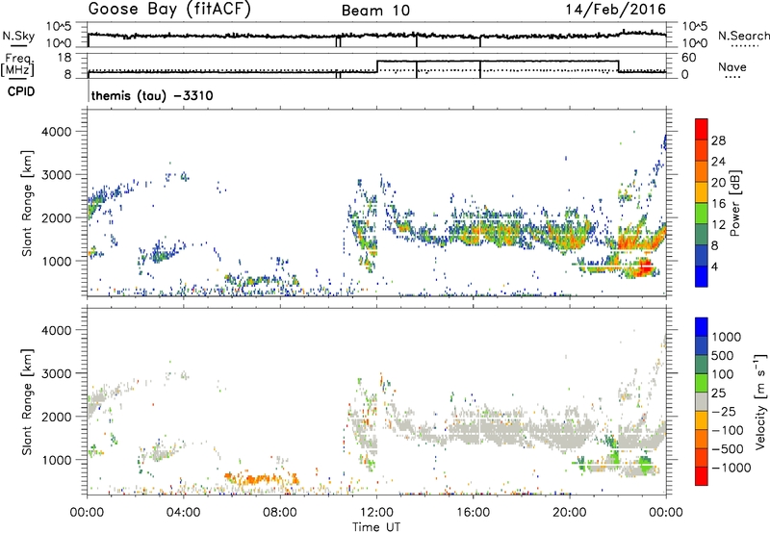Click the date '14/Feb/2016'
Image resolution: width=770 pixels, height=533 pixels.
click(615, 10)
